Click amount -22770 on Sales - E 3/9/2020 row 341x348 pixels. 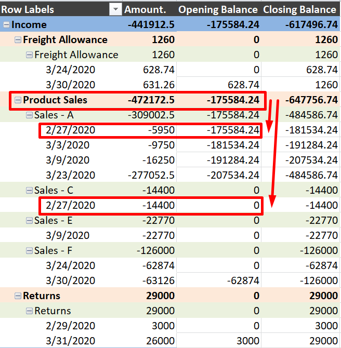tap(159, 235)
